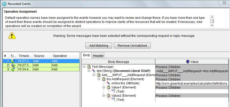The width and height of the screenshot is (230, 107).
Task: Click the description scrollbar thumb
Action: pos(212,21)
